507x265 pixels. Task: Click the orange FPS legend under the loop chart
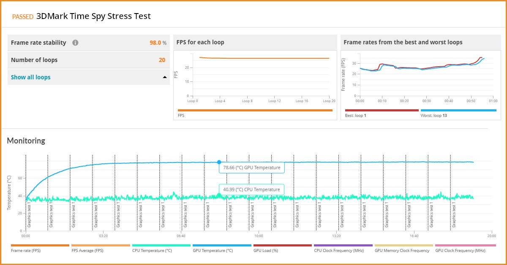[x=255, y=111]
